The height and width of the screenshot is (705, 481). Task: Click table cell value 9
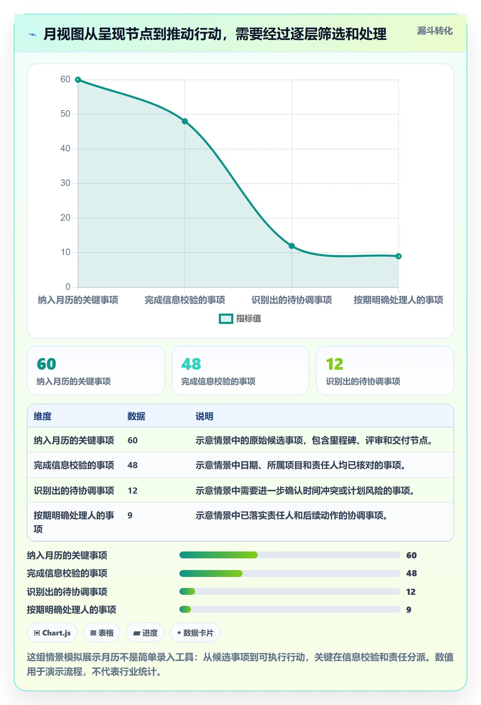pos(130,515)
